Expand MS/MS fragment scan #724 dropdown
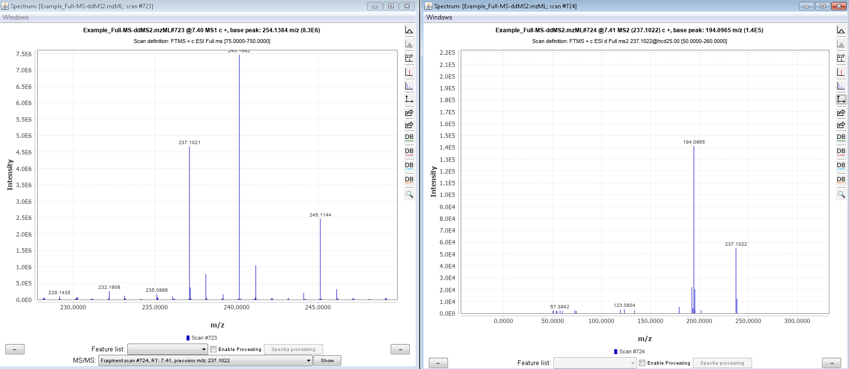This screenshot has width=849, height=369. (205, 361)
